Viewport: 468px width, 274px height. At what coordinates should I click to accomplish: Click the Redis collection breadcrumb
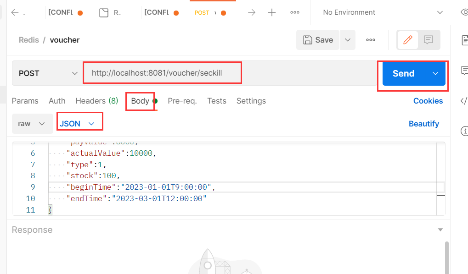pyautogui.click(x=28, y=40)
